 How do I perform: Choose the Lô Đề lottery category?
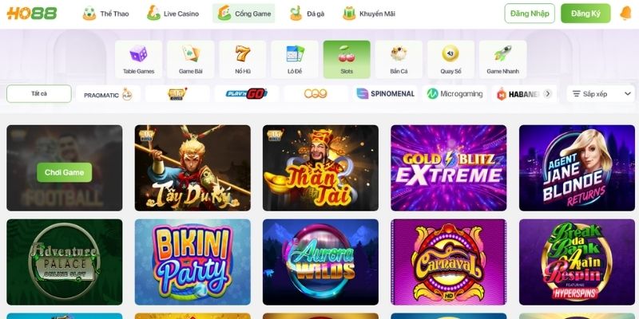(x=295, y=59)
